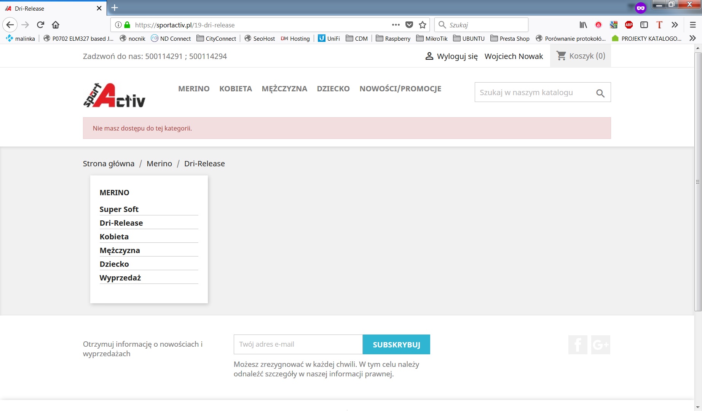Open the Firefox library icon
Viewport: 702px width, 411px height.
click(583, 25)
